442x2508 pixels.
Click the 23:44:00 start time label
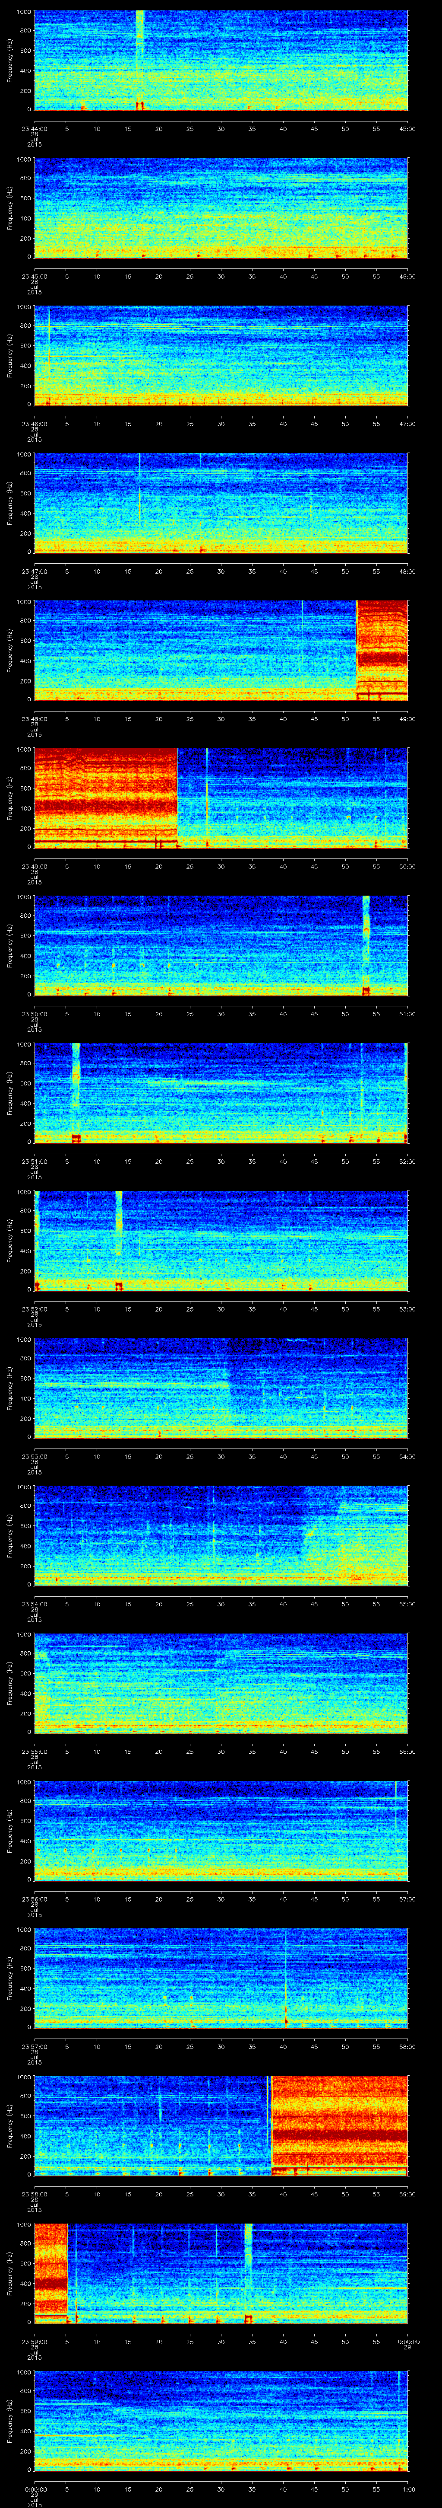[34, 128]
